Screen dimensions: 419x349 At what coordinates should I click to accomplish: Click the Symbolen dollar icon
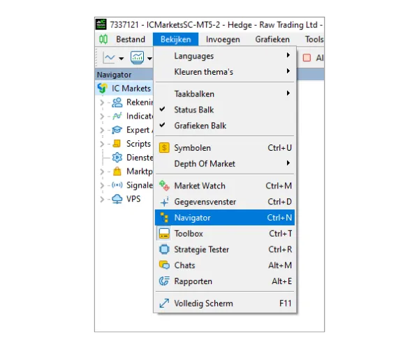point(164,148)
